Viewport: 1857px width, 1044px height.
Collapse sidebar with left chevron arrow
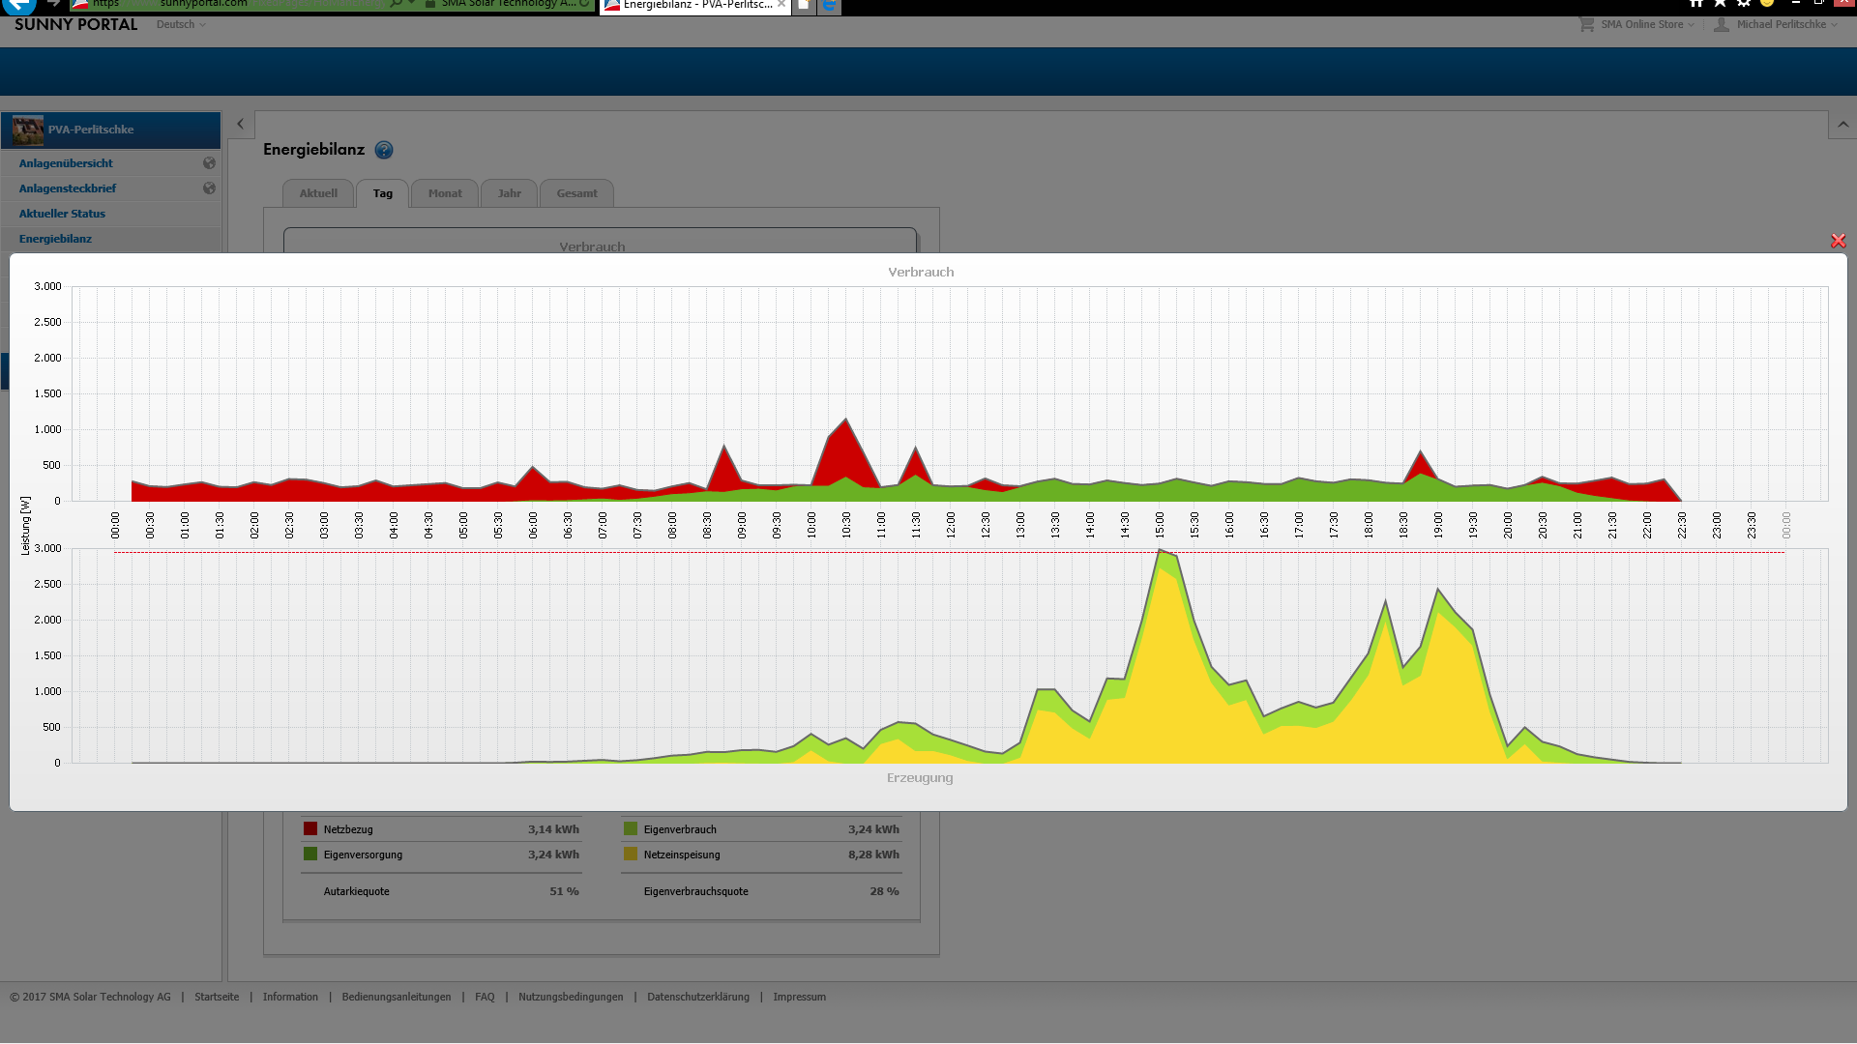pyautogui.click(x=241, y=124)
